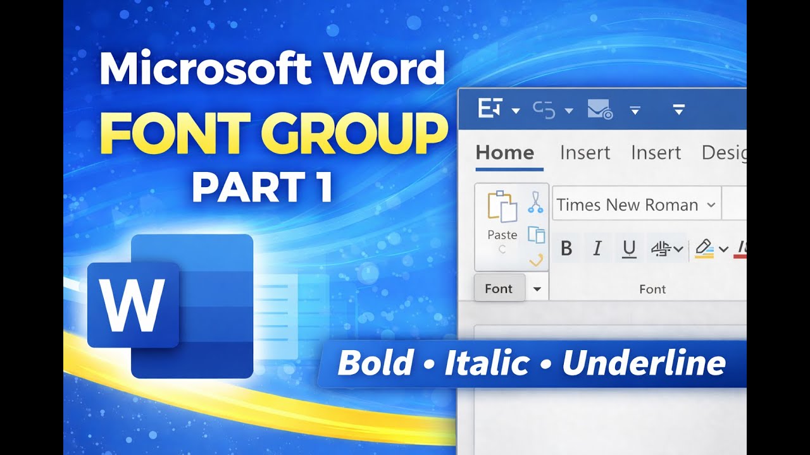810x455 pixels.
Task: Expand the highlight color dropdown arrow
Action: [x=723, y=249]
